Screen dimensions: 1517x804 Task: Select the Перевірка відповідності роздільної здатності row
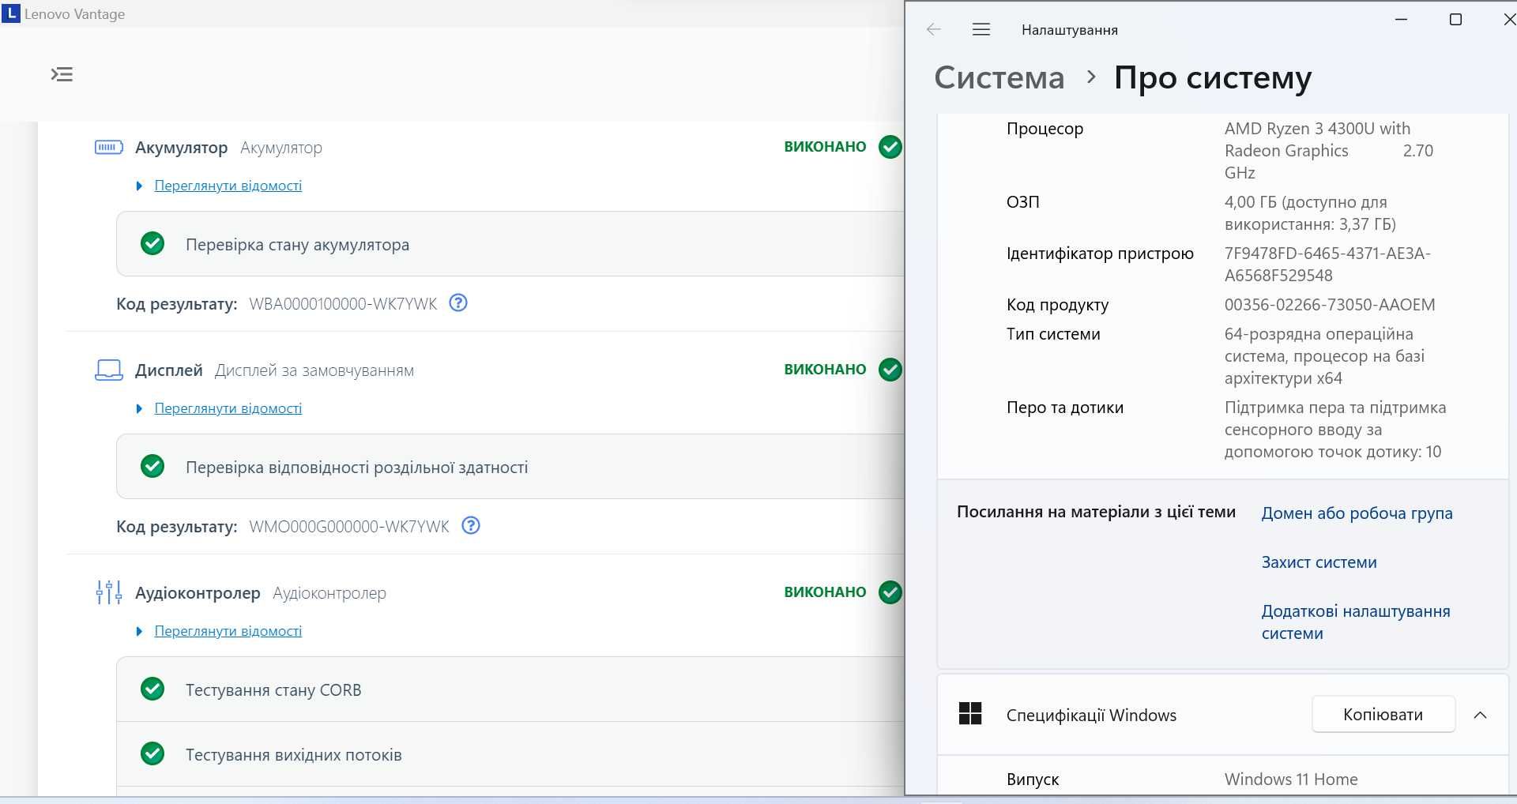pyautogui.click(x=510, y=467)
